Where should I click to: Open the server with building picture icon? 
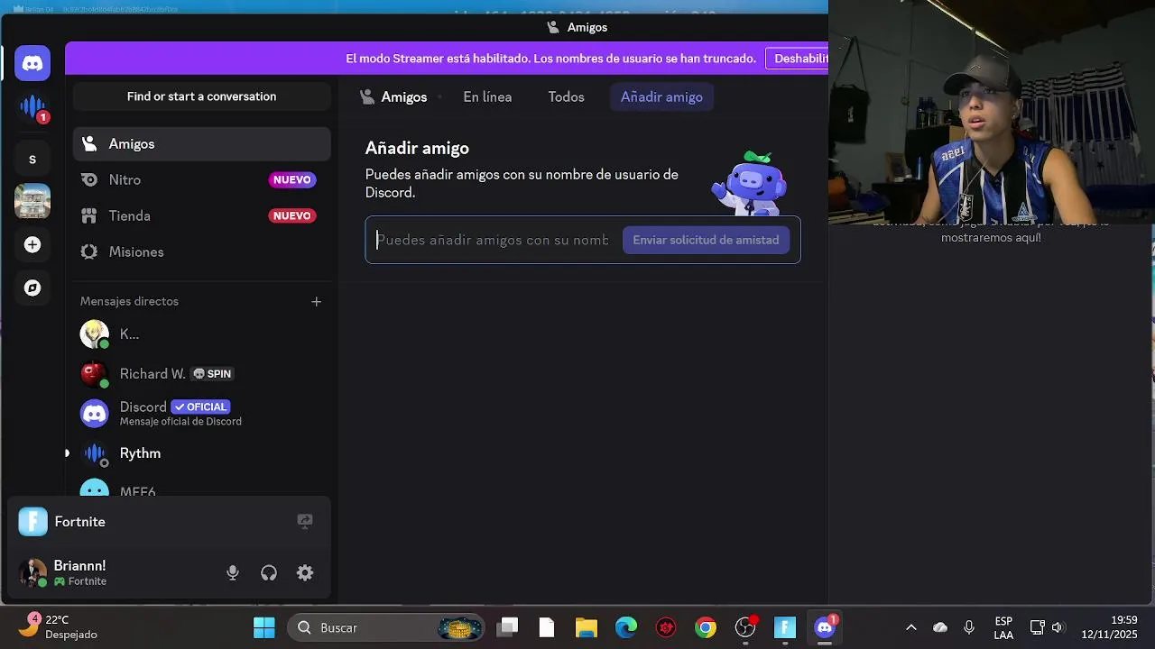(32, 200)
